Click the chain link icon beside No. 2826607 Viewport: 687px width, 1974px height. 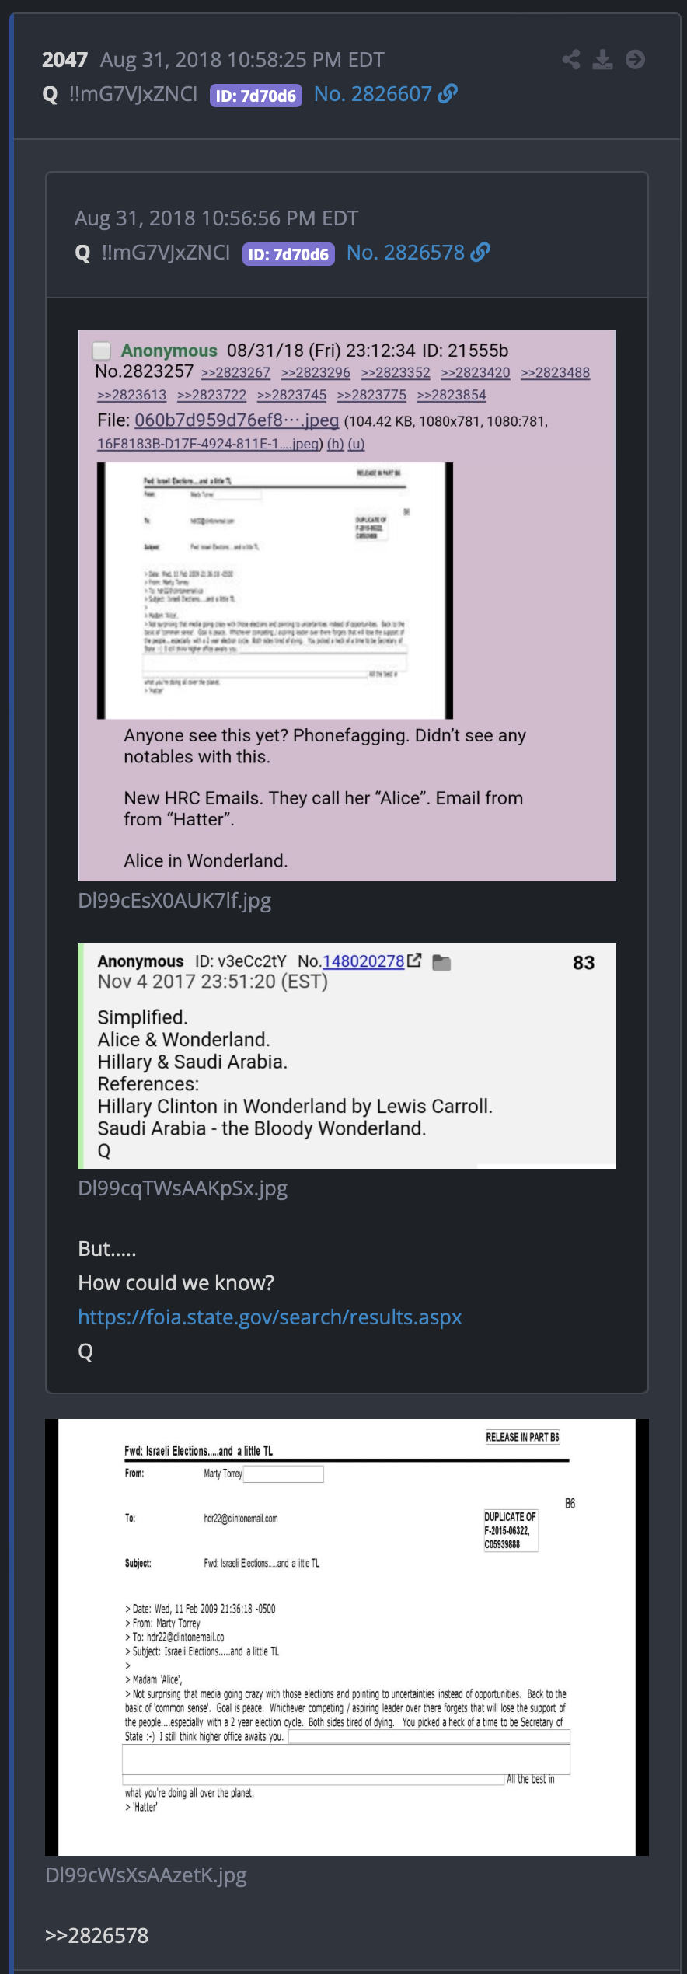pyautogui.click(x=448, y=94)
